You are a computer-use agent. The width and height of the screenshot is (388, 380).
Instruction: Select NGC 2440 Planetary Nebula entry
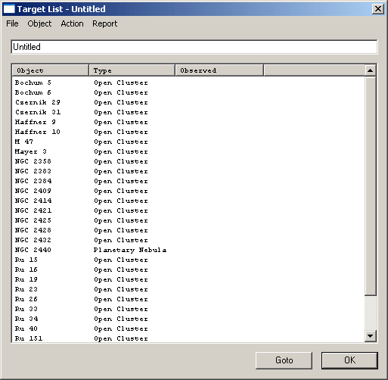click(x=188, y=250)
